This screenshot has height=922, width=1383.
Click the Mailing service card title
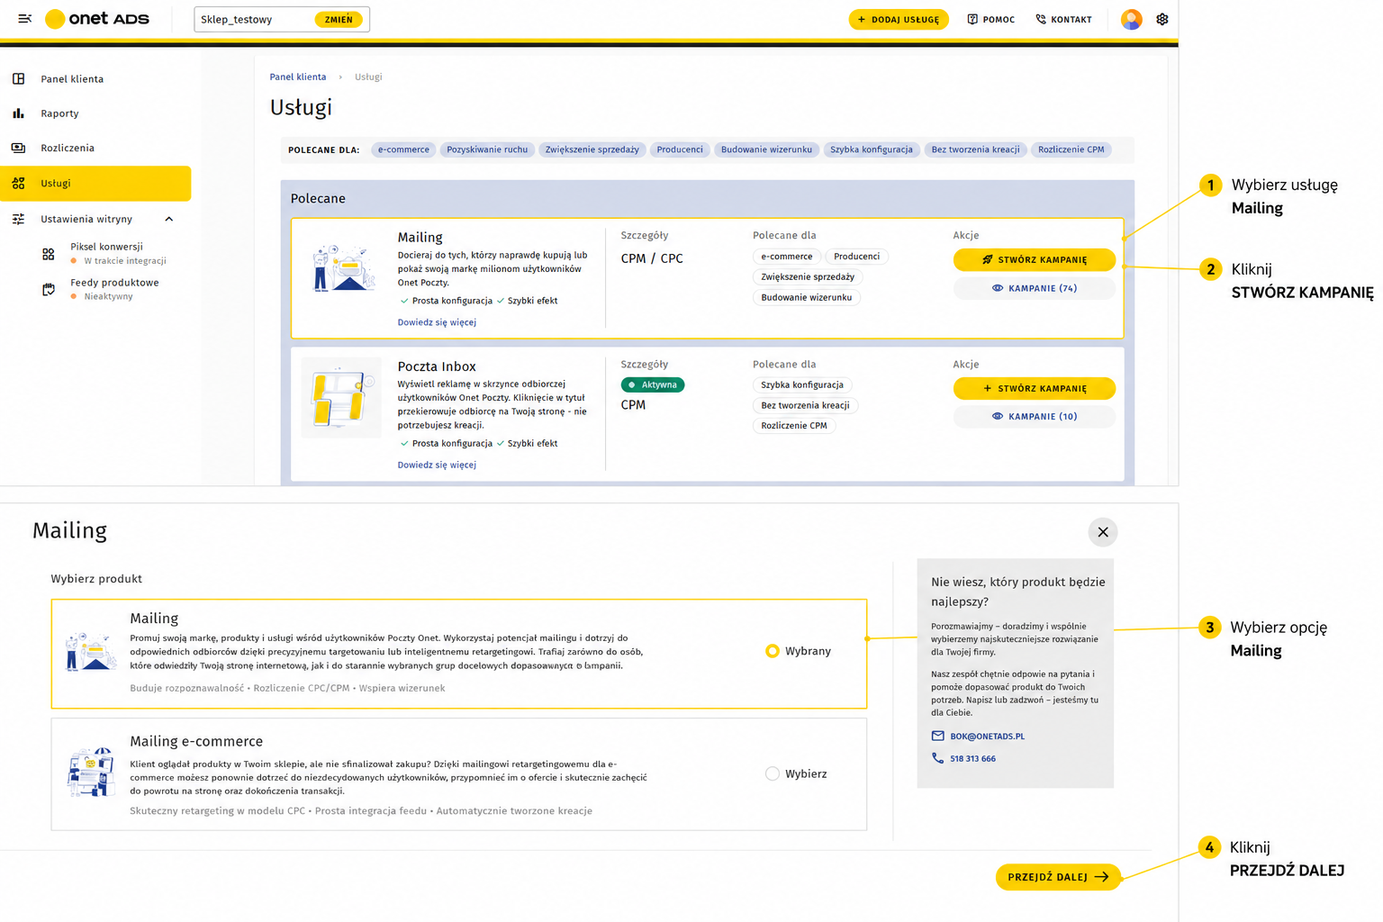(x=420, y=237)
